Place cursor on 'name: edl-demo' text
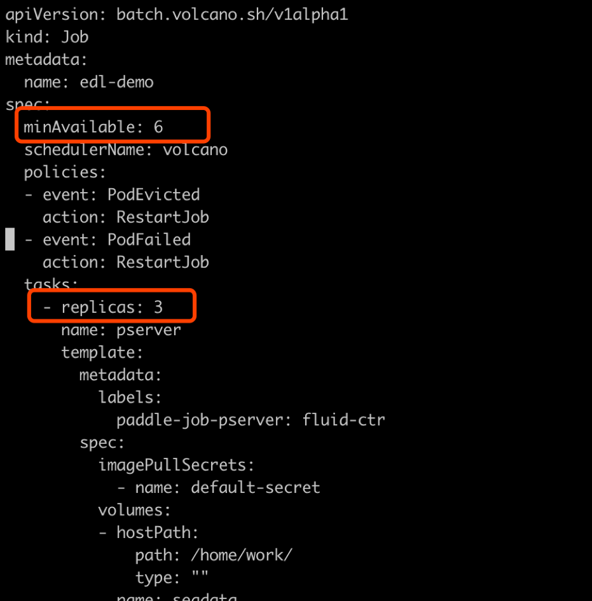This screenshot has height=601, width=592. coord(89,82)
